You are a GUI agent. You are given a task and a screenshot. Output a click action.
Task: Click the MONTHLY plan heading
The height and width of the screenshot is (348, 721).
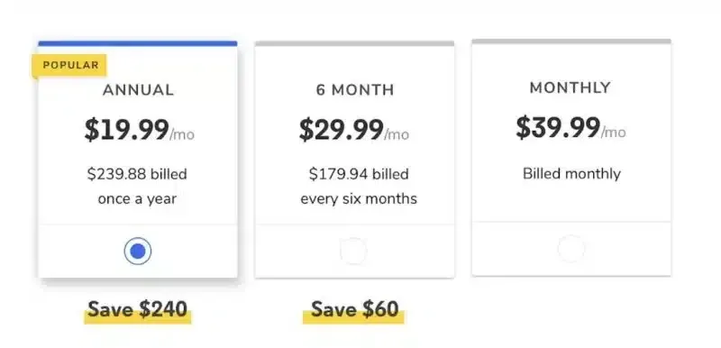pyautogui.click(x=570, y=87)
